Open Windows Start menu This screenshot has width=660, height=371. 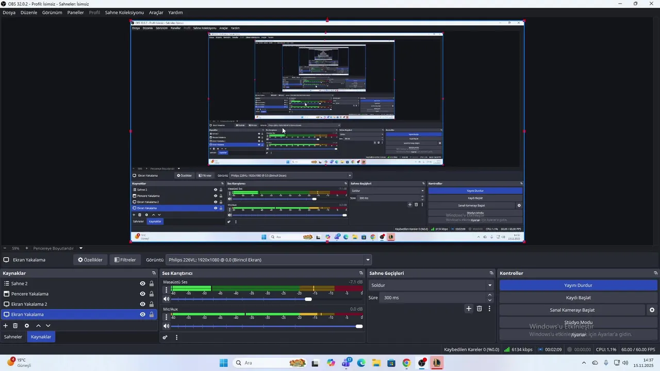click(223, 363)
